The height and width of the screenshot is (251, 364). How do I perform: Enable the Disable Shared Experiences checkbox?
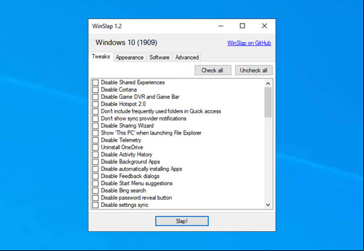point(95,82)
